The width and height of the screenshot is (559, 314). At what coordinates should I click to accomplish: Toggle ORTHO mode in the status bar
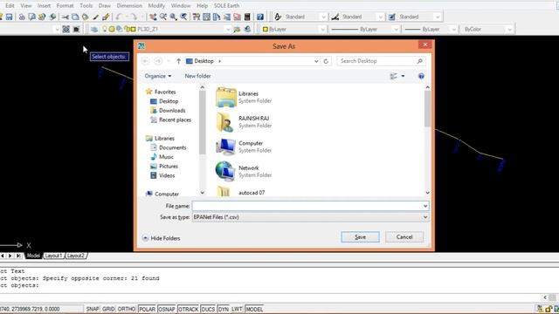pyautogui.click(x=127, y=309)
